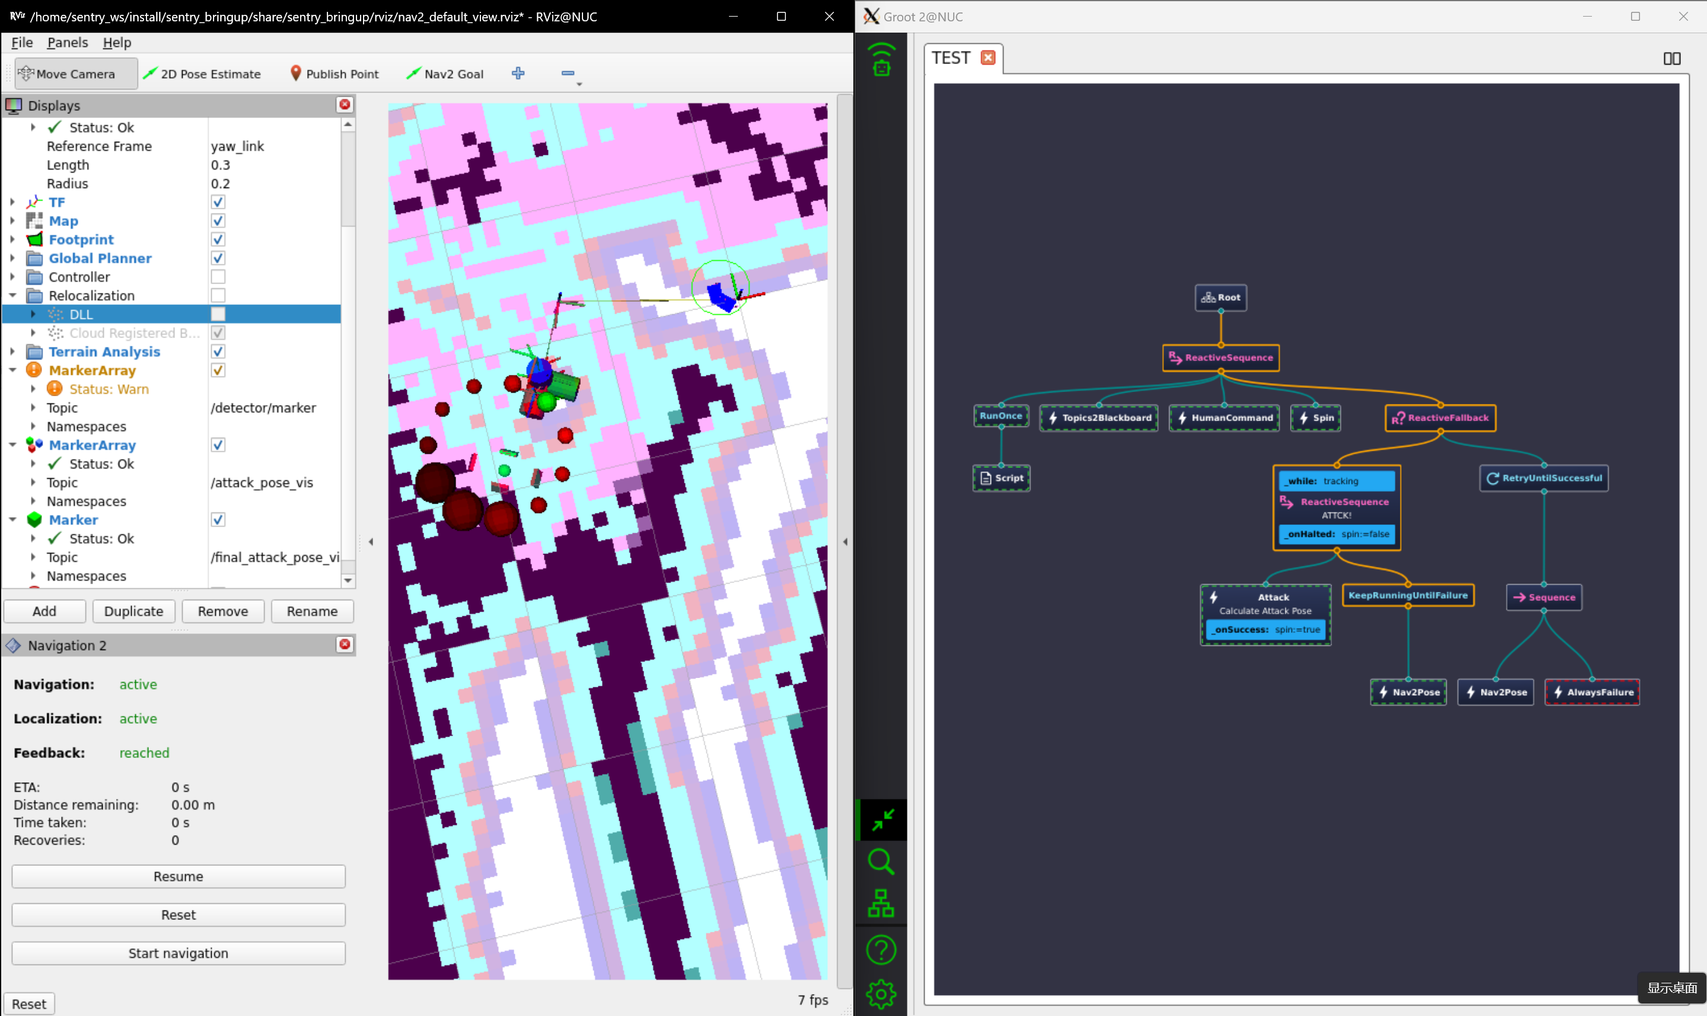Select the ReactiveFallback node
Image resolution: width=1707 pixels, height=1016 pixels.
tap(1441, 418)
